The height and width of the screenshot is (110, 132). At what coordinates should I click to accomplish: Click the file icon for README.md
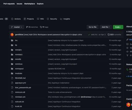pos(12,78)
